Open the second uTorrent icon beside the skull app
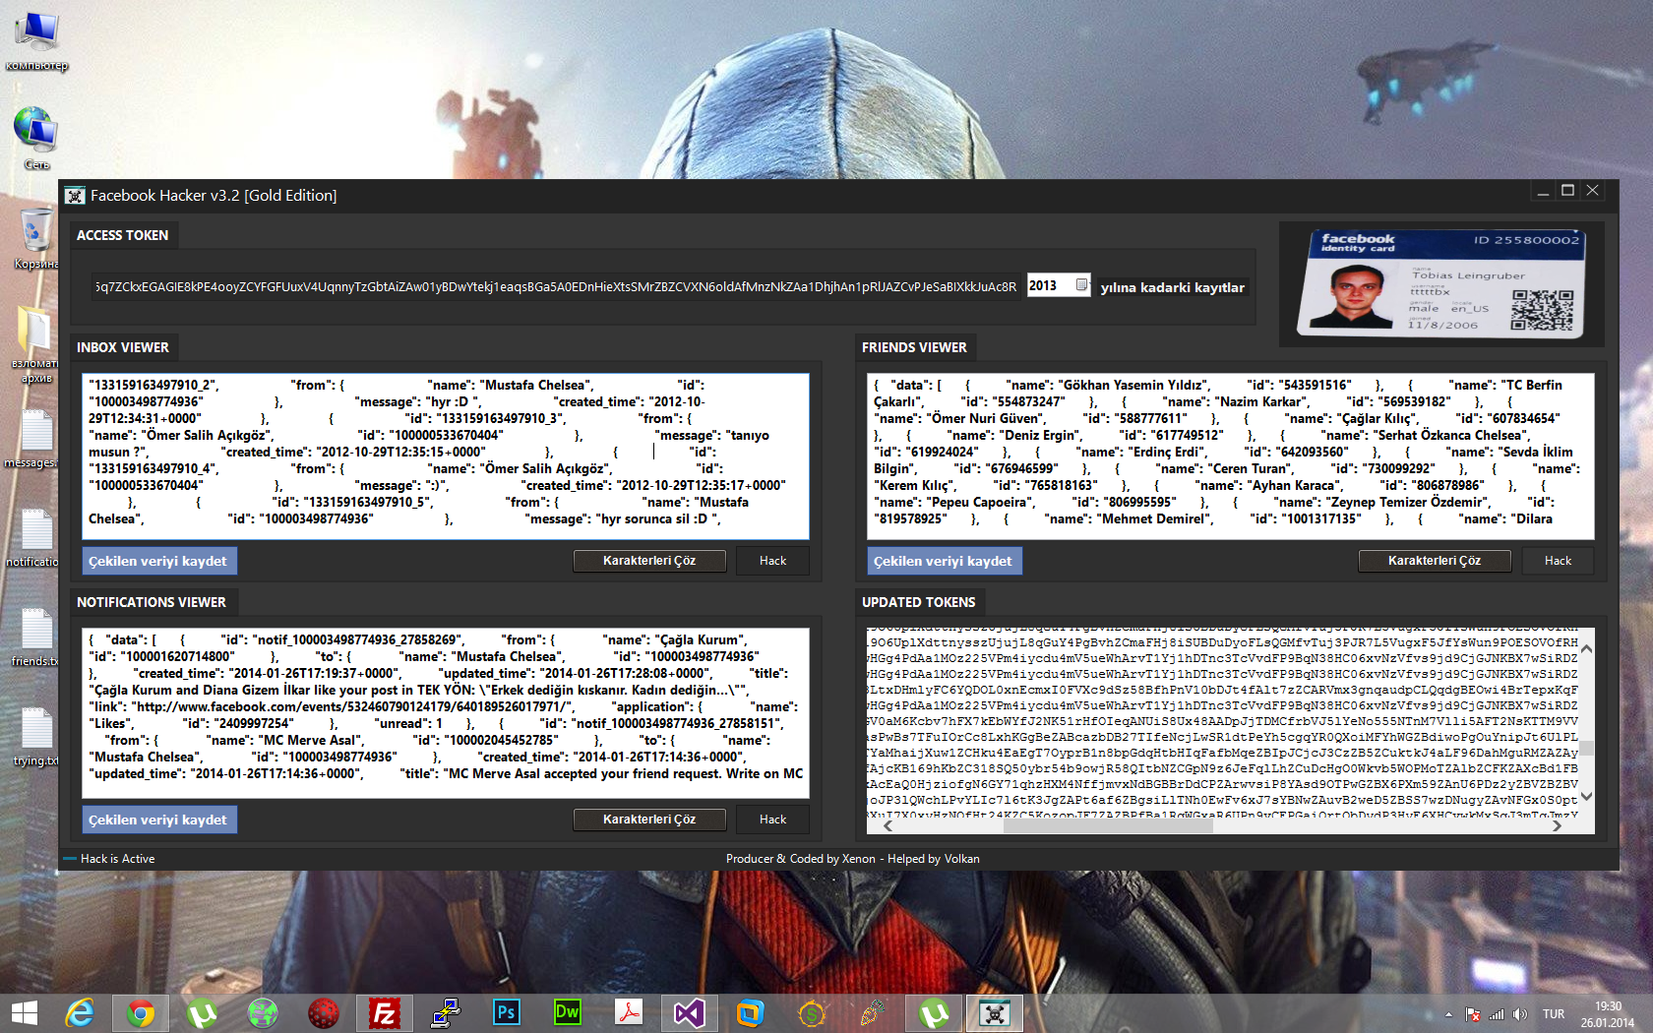 click(x=933, y=1012)
